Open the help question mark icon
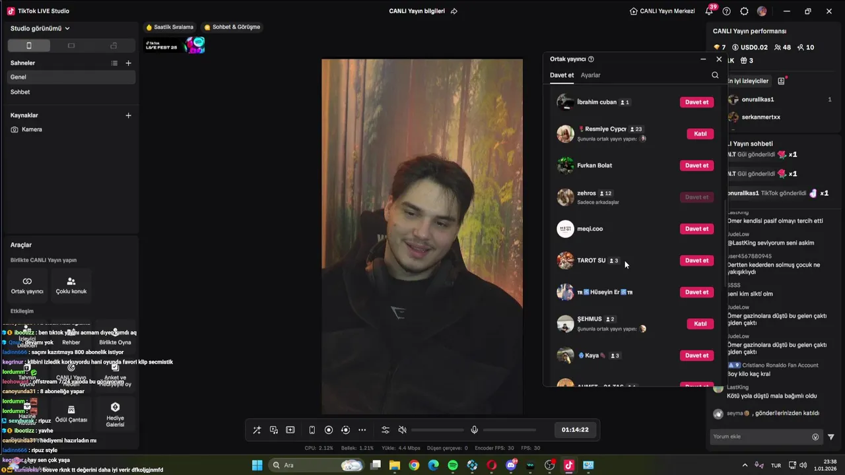Screen dimensions: 845x475 727,11
